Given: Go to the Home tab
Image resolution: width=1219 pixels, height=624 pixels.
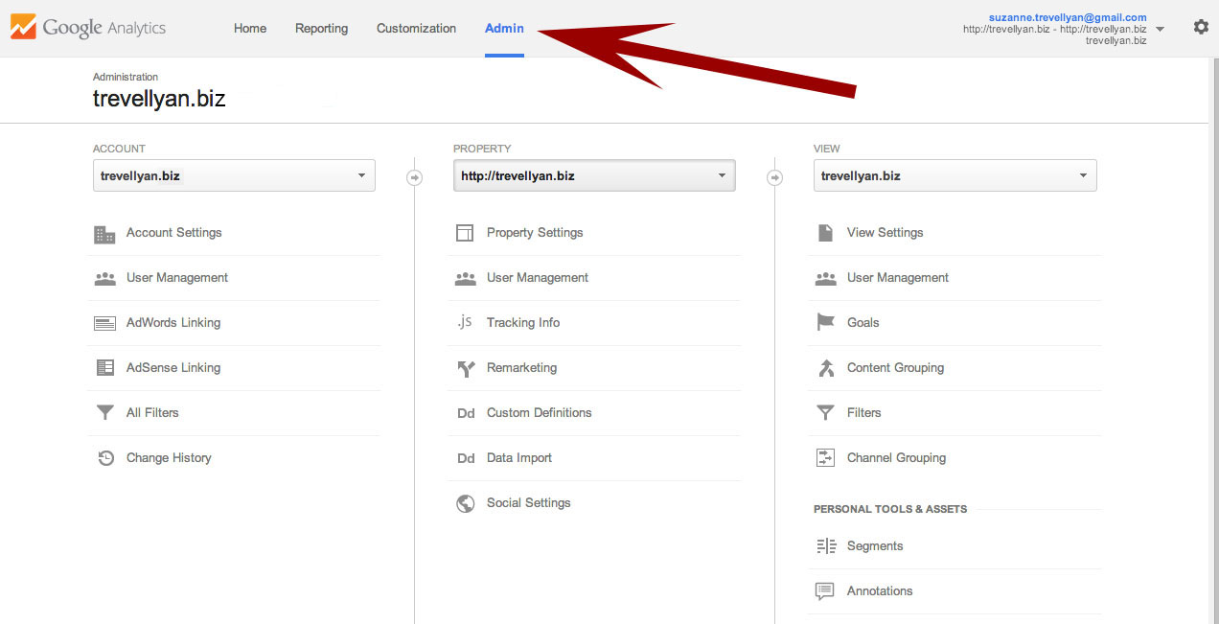Looking at the screenshot, I should click(x=250, y=29).
